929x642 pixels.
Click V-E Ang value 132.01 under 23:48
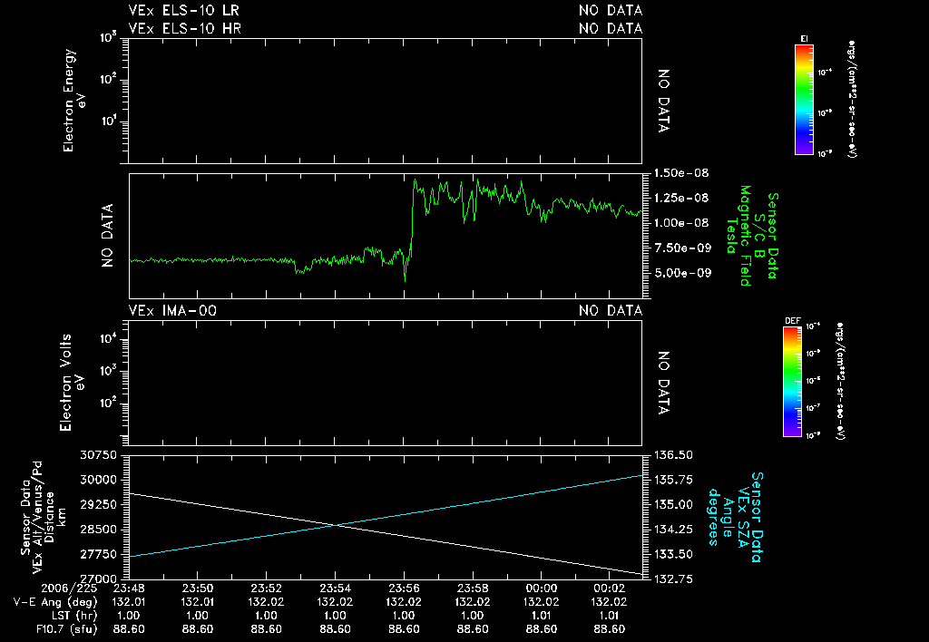tap(129, 602)
